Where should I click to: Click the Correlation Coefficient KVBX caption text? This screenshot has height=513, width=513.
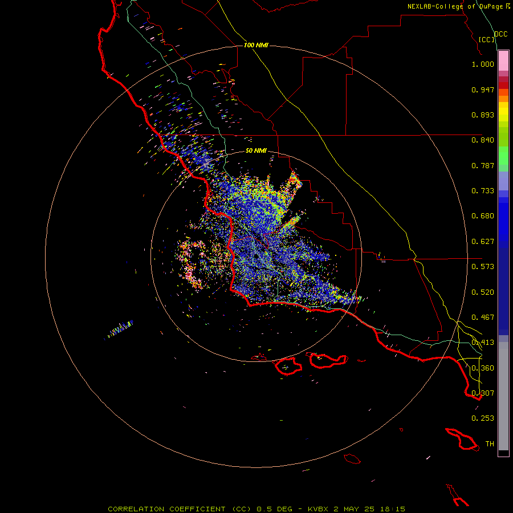256,509
